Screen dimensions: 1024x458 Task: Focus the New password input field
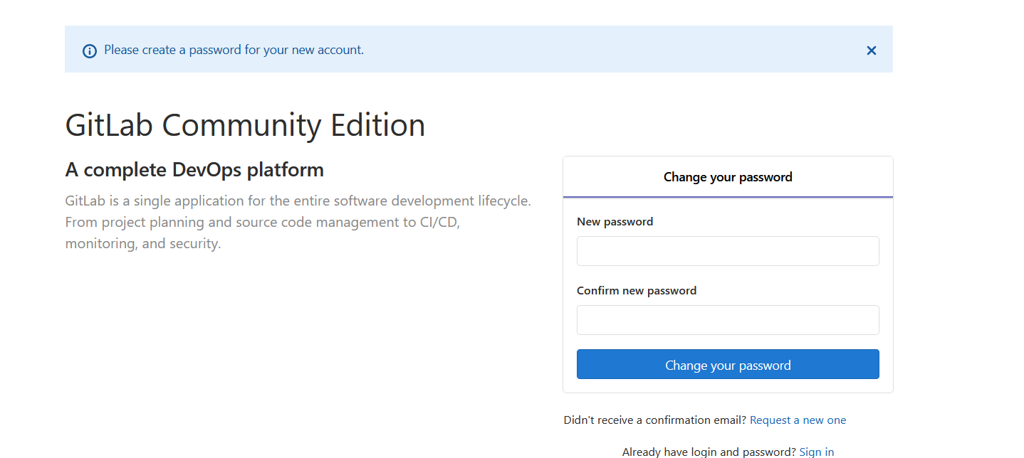[x=728, y=251]
